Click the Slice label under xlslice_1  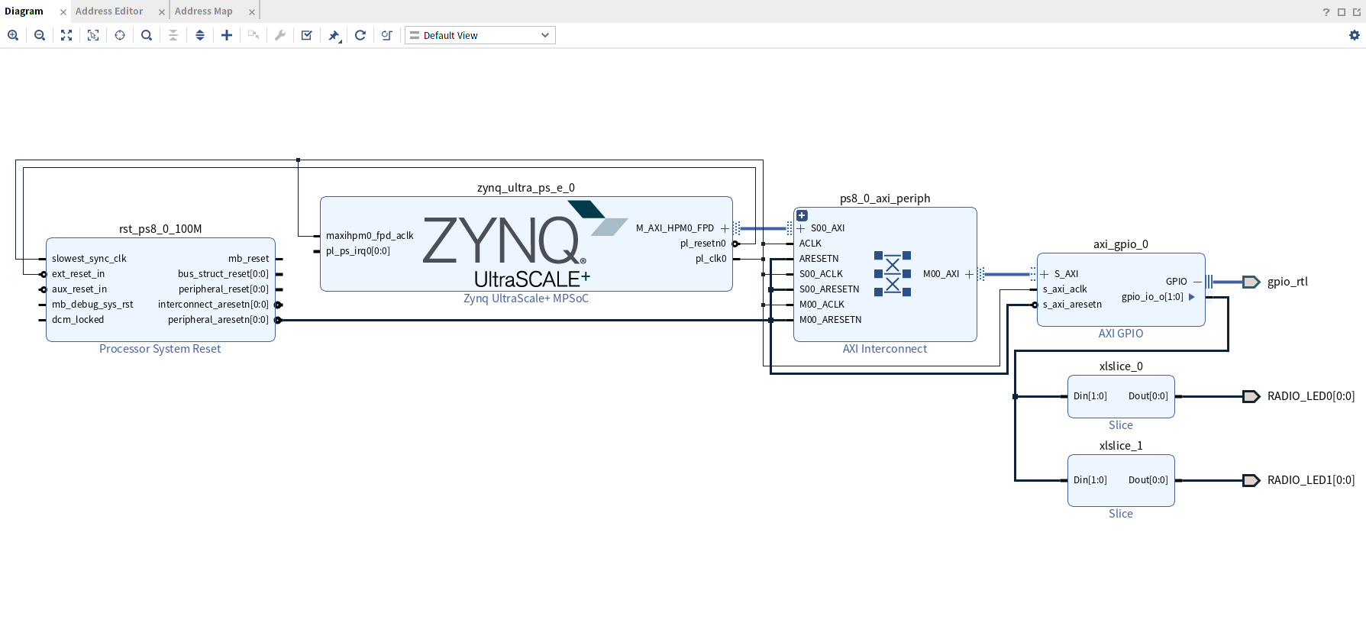(x=1121, y=514)
